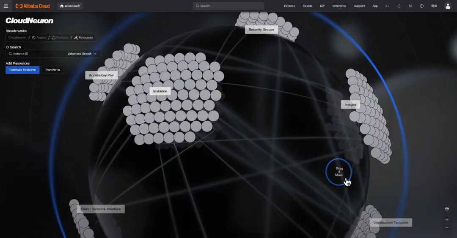The height and width of the screenshot is (238, 457).
Task: Go to CloudNeuron breadcrumb
Action: point(17,38)
